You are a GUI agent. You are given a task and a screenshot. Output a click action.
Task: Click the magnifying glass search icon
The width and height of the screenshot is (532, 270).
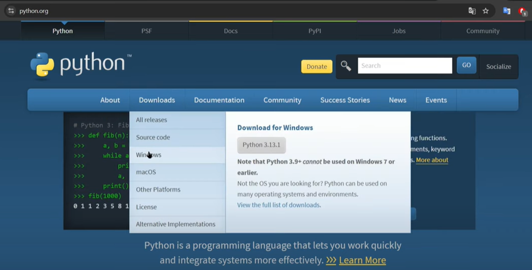(x=346, y=66)
